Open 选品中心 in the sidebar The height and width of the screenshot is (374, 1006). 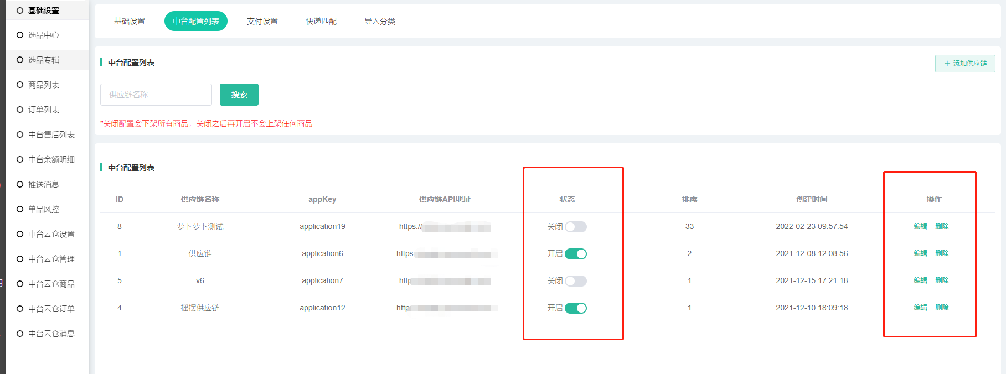click(43, 35)
